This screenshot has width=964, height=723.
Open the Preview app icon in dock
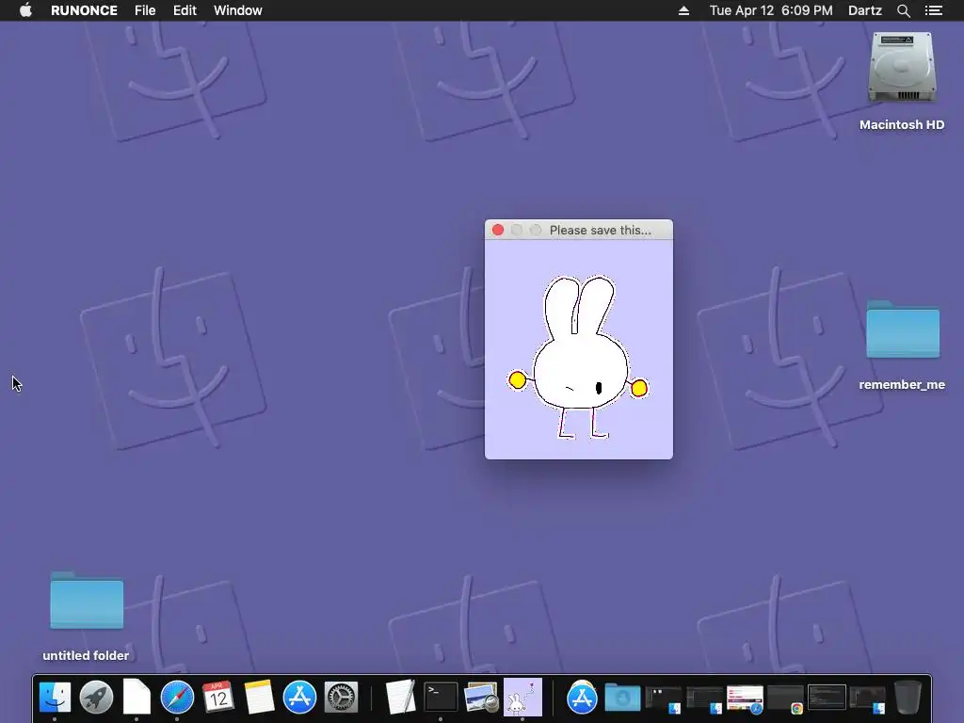(481, 698)
